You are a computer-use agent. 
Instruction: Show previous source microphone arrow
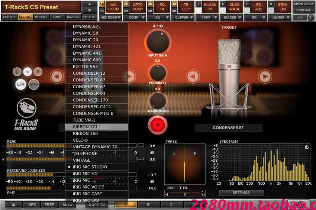click(x=57, y=77)
